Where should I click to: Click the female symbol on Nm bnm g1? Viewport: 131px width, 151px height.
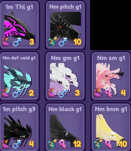[108, 144]
